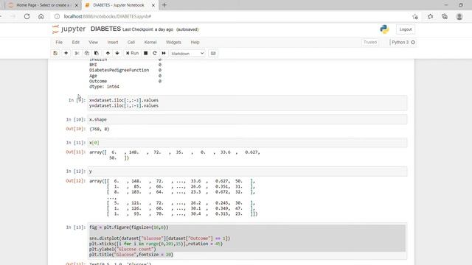Reload the page with the refresh icon
The height and width of the screenshot is (265, 472).
click(27, 16)
